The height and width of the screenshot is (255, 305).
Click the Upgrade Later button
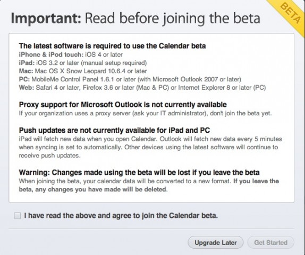point(216,243)
